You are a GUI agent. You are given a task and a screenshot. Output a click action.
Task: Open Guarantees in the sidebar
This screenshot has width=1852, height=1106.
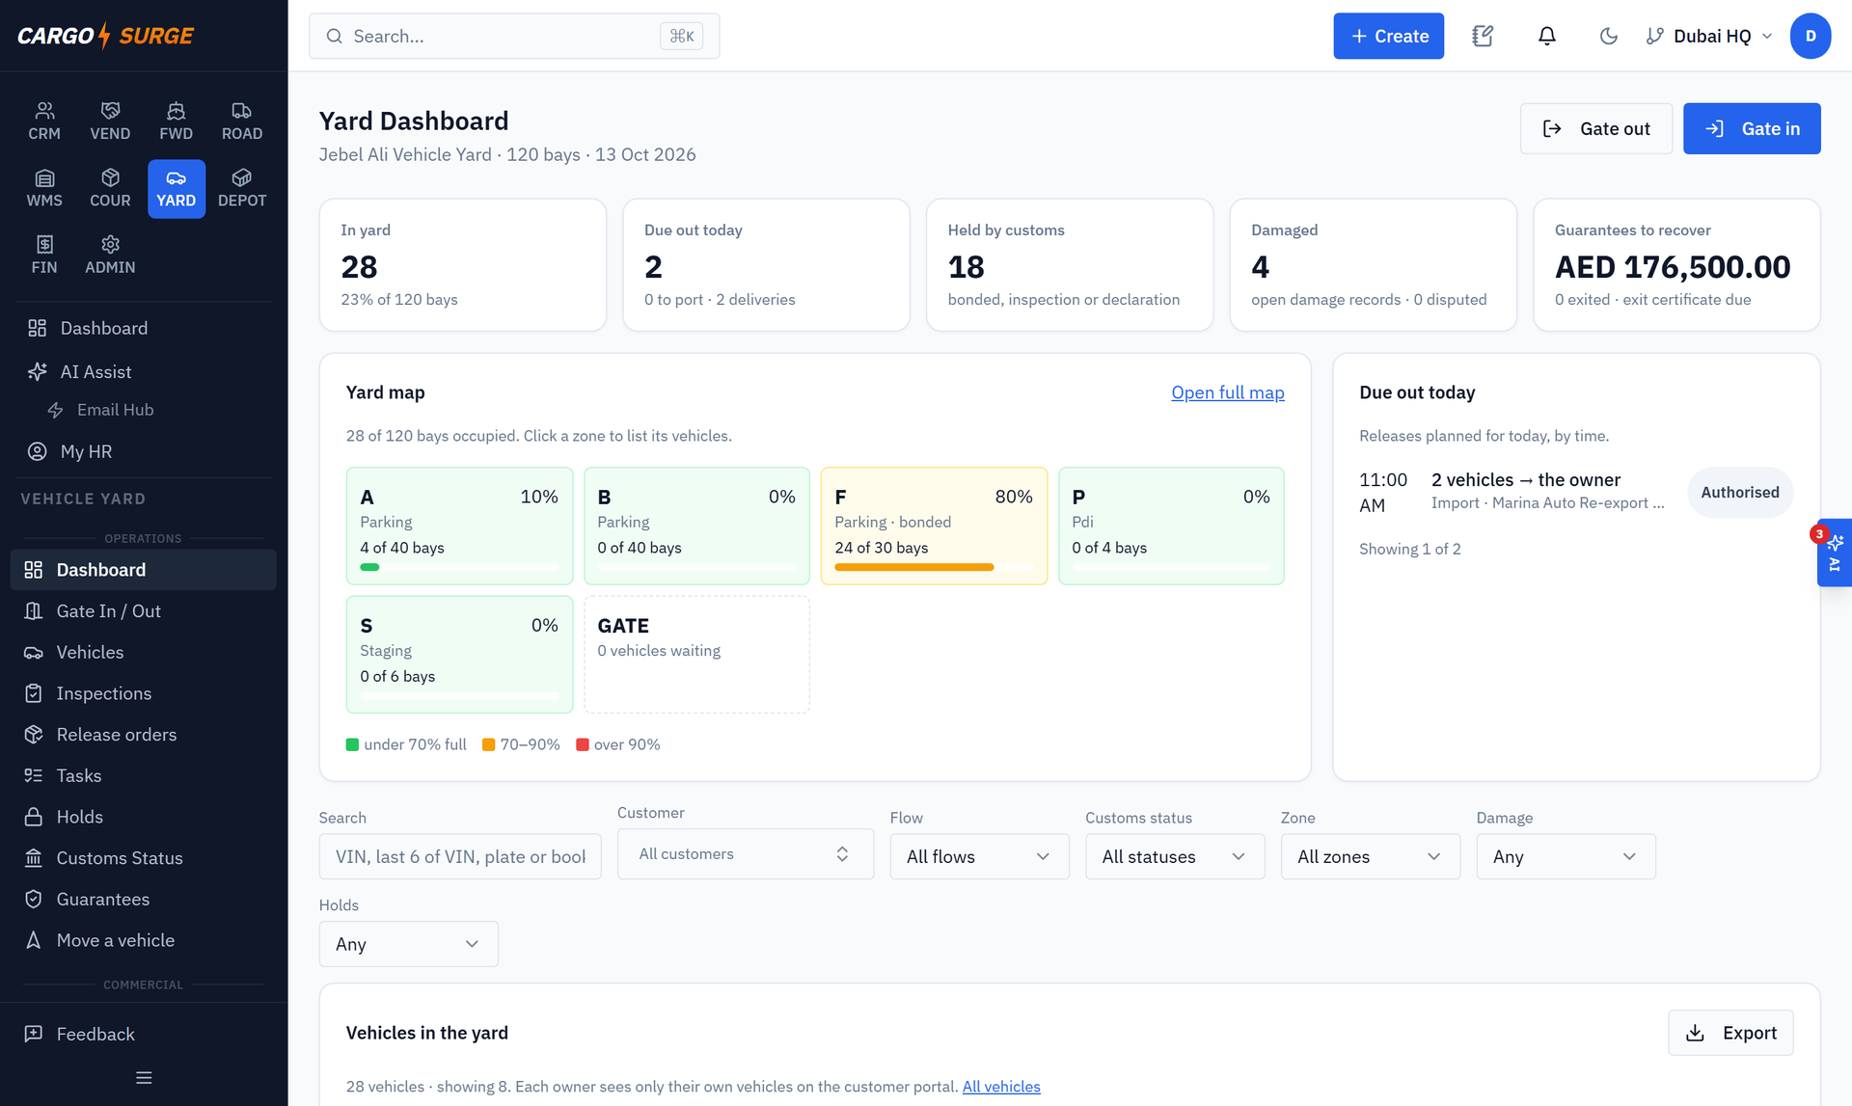coord(143,900)
